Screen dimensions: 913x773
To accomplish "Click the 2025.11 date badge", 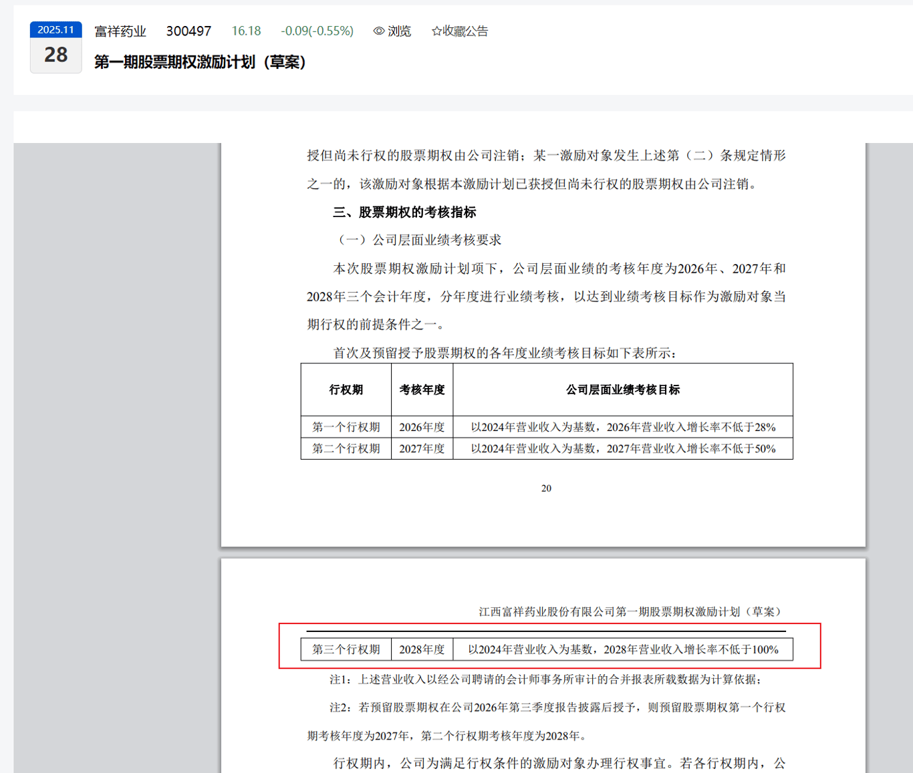I will point(56,30).
